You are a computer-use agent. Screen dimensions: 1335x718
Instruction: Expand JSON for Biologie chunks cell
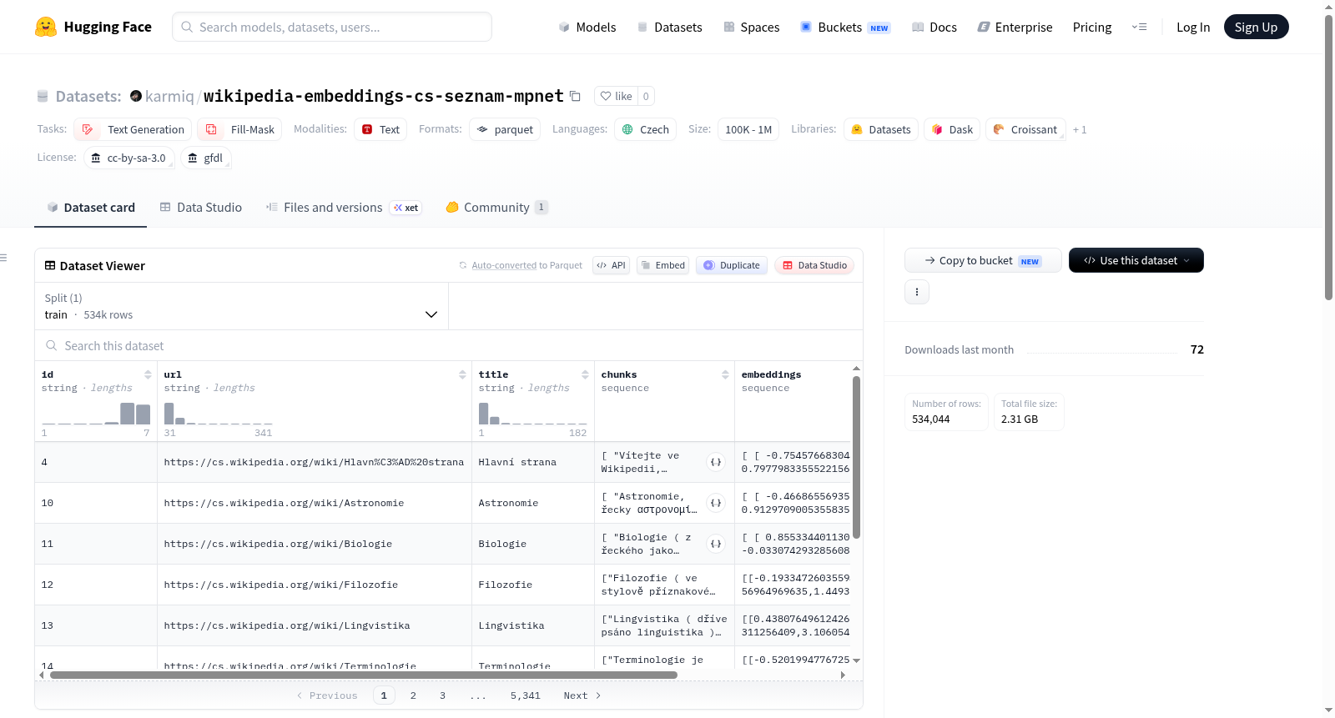tap(716, 544)
